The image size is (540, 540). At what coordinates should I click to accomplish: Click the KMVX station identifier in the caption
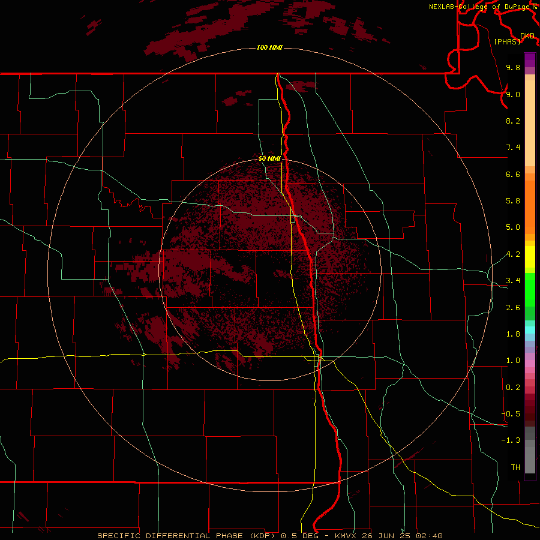coord(344,536)
